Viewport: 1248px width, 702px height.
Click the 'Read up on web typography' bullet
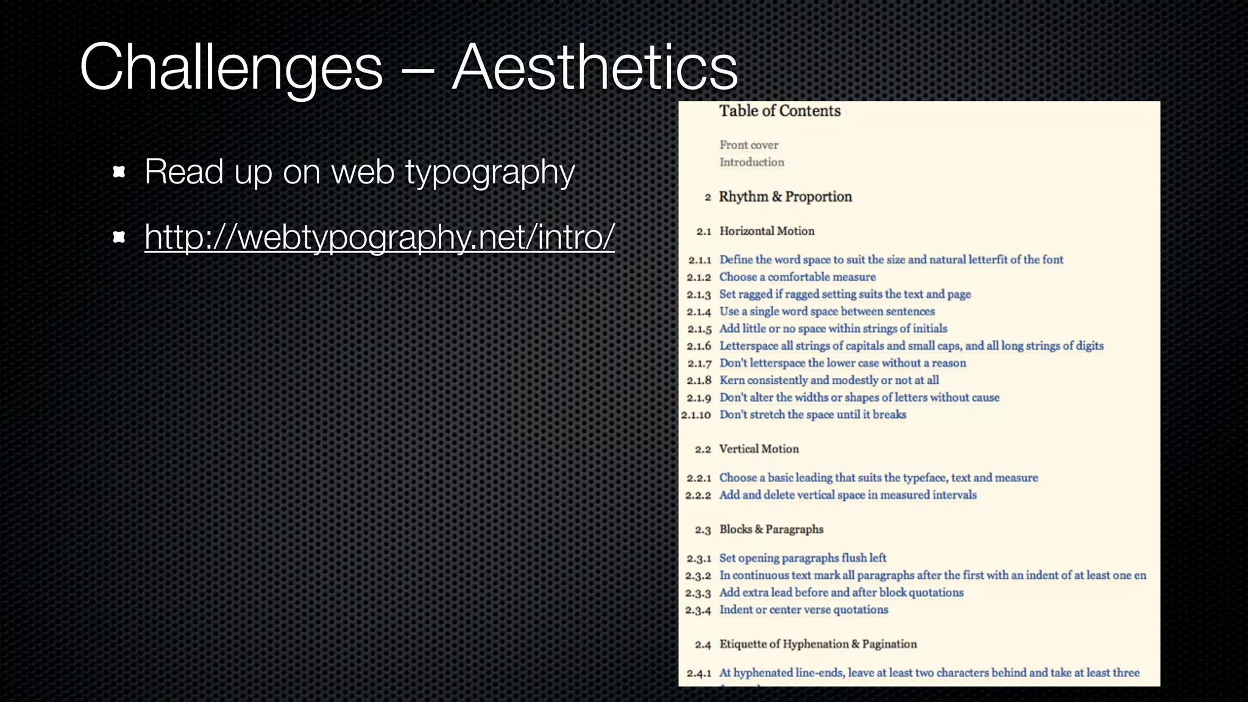(360, 172)
